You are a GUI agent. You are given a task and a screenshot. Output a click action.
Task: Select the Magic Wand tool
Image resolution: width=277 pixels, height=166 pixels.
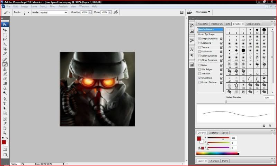click(x=5, y=44)
